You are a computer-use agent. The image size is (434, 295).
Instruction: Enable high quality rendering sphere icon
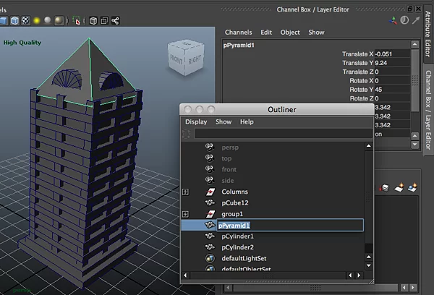pos(59,21)
